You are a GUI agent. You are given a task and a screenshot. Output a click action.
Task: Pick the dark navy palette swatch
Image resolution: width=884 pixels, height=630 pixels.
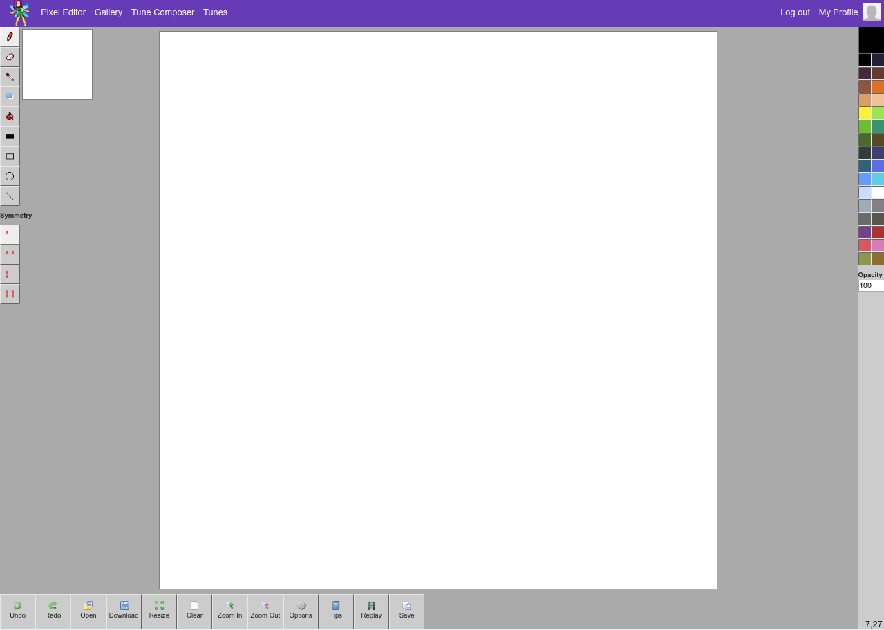pos(878,60)
